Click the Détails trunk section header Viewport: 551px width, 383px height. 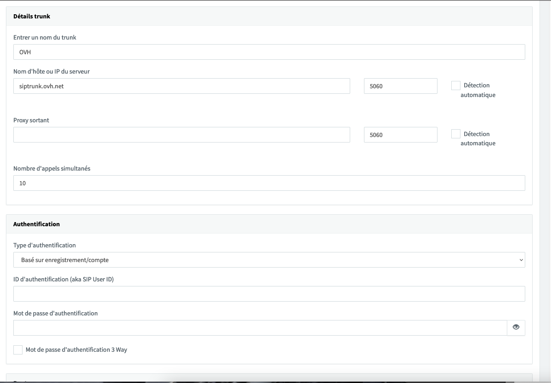32,16
